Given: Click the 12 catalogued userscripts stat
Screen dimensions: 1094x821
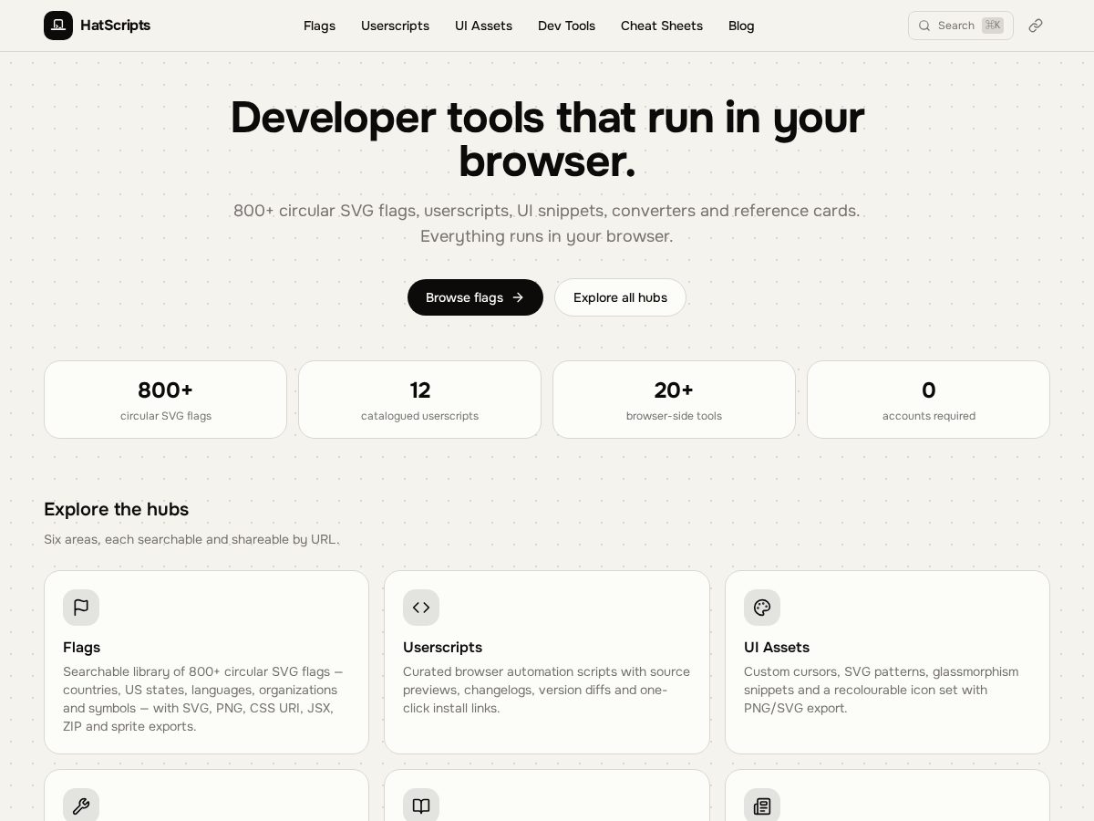Looking at the screenshot, I should click(419, 400).
